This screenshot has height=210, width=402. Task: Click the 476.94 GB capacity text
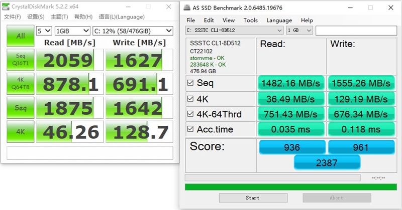pos(203,71)
